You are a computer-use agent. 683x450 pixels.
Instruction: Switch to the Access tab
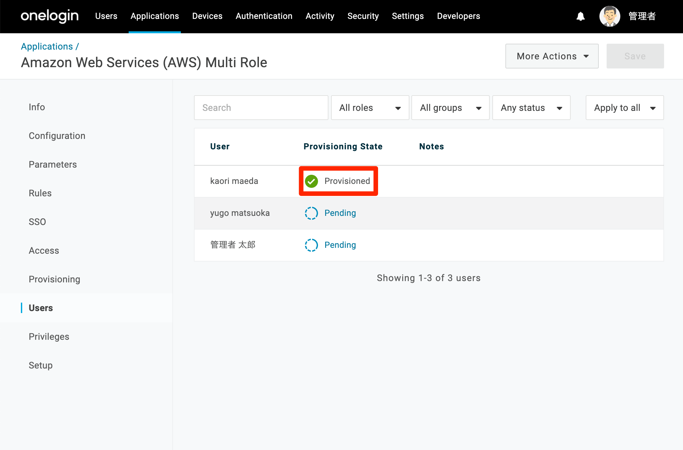pos(44,250)
